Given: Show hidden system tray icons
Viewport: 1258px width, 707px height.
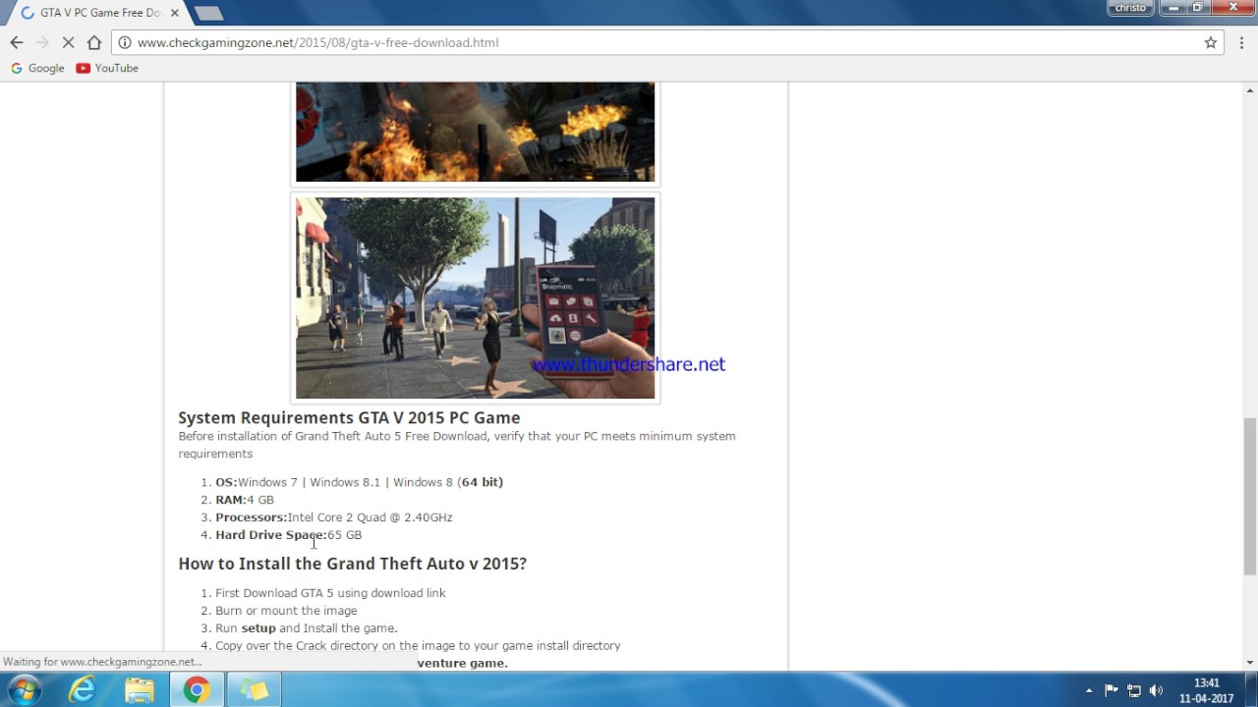Looking at the screenshot, I should (1089, 690).
